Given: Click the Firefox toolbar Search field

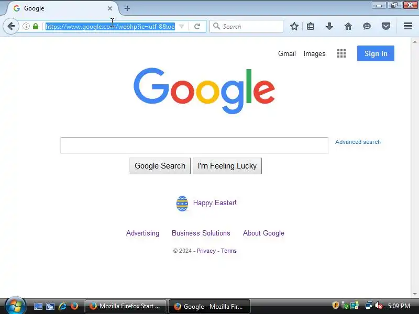Looking at the screenshot, I should click(246, 26).
